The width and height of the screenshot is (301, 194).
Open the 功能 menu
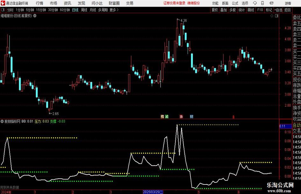[215, 3]
